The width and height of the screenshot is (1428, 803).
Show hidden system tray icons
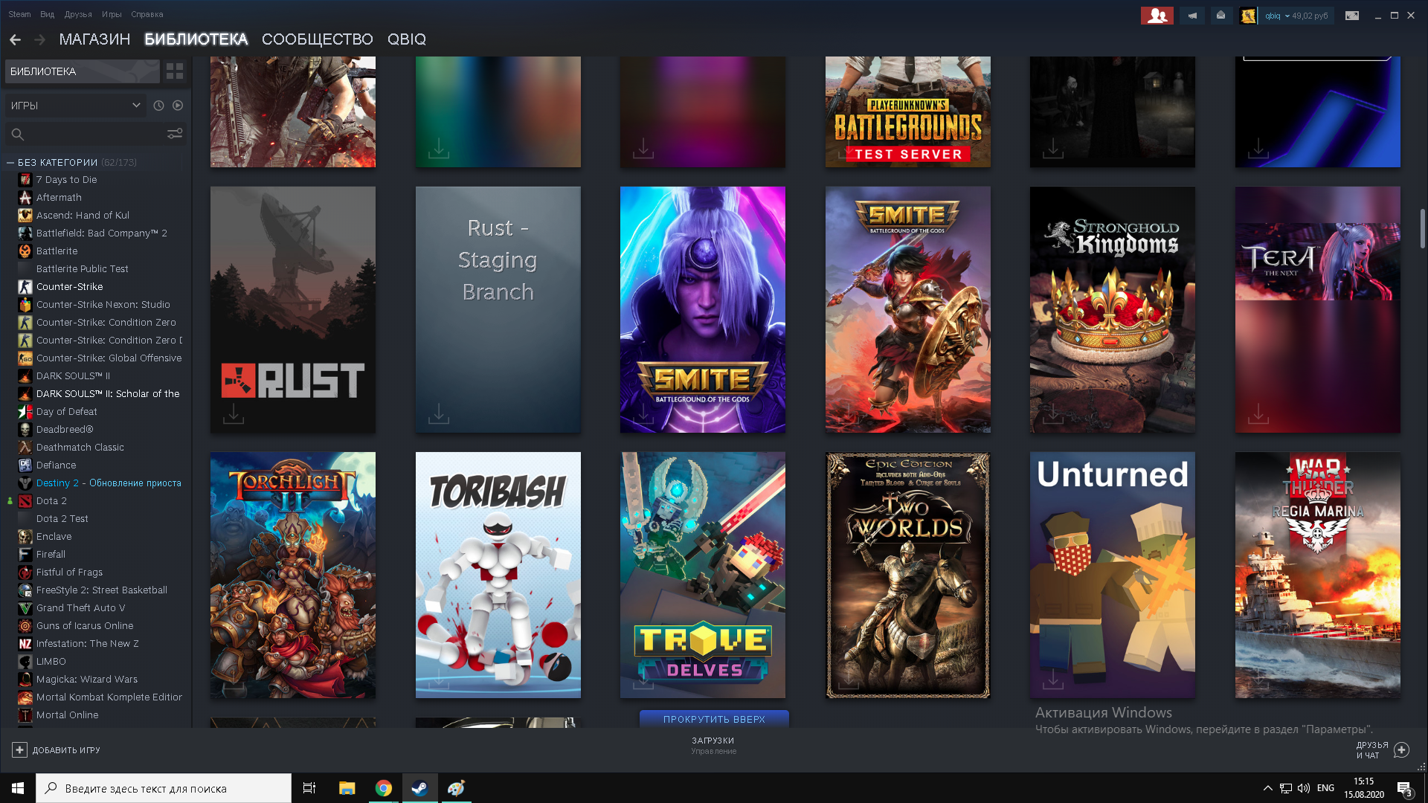tap(1267, 788)
